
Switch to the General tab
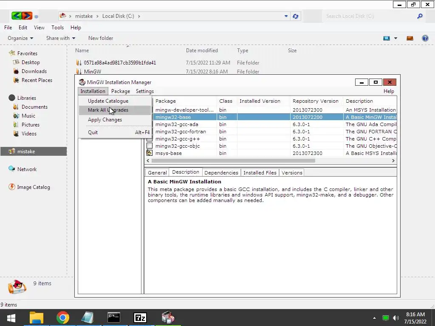coord(157,173)
